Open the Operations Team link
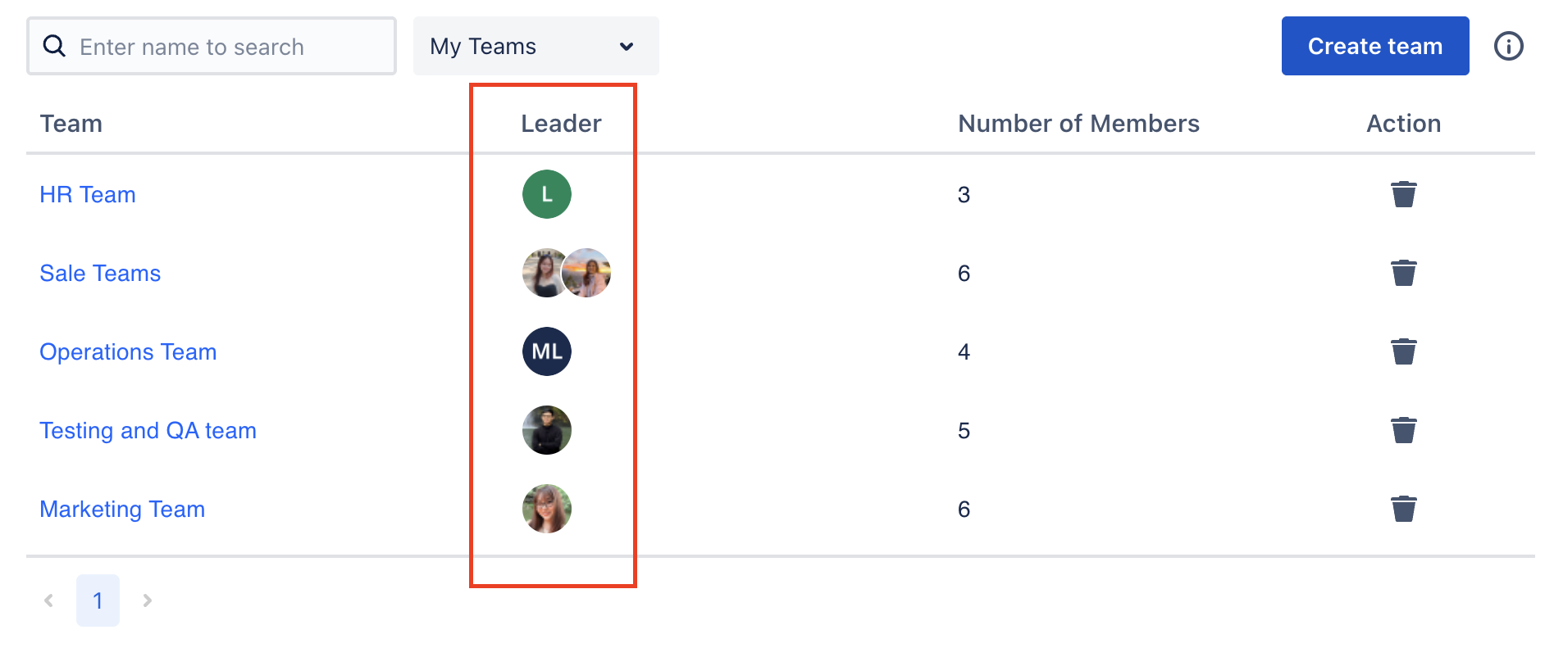1545x657 pixels. point(128,352)
